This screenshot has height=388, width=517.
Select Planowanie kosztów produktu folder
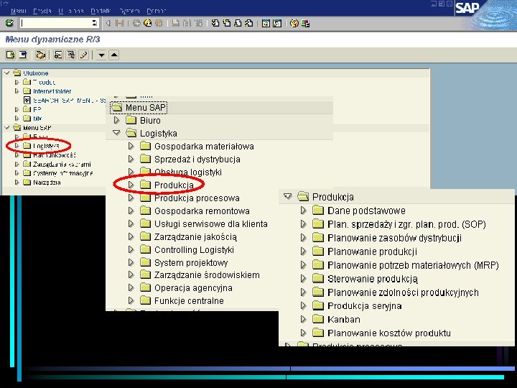tap(389, 333)
